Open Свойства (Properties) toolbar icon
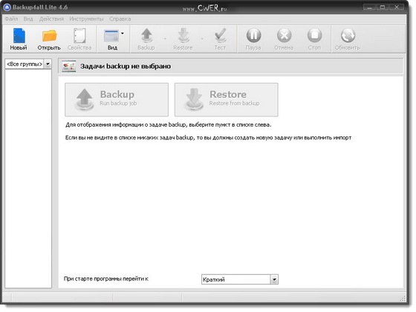 click(x=79, y=36)
